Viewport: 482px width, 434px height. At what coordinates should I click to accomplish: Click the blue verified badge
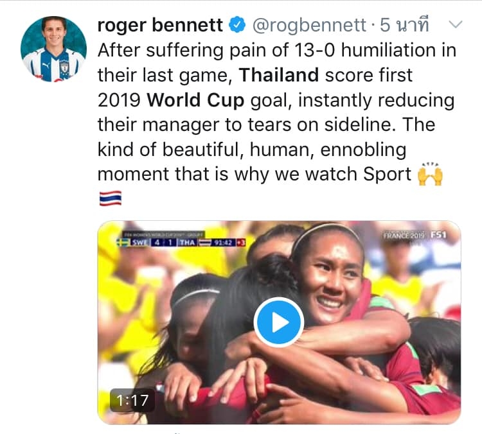click(x=238, y=26)
